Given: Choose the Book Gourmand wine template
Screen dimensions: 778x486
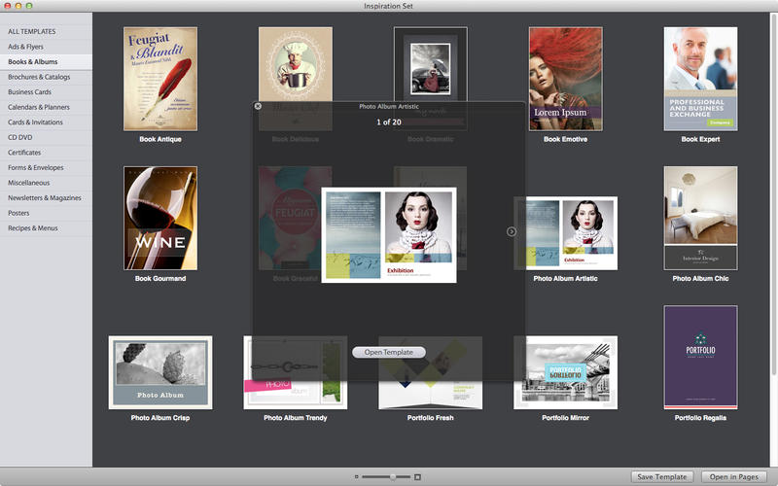Looking at the screenshot, I should pos(160,218).
